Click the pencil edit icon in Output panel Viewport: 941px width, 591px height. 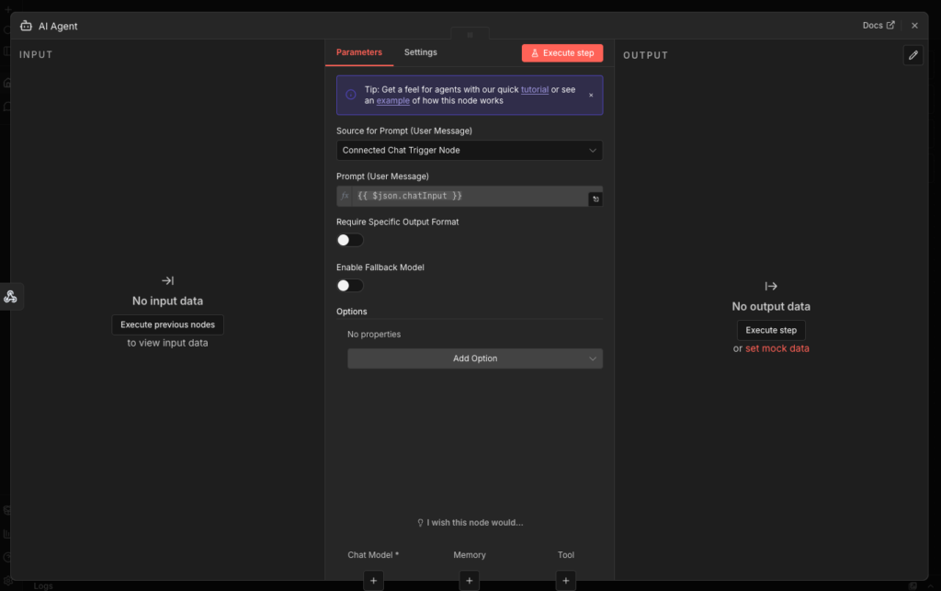point(913,55)
